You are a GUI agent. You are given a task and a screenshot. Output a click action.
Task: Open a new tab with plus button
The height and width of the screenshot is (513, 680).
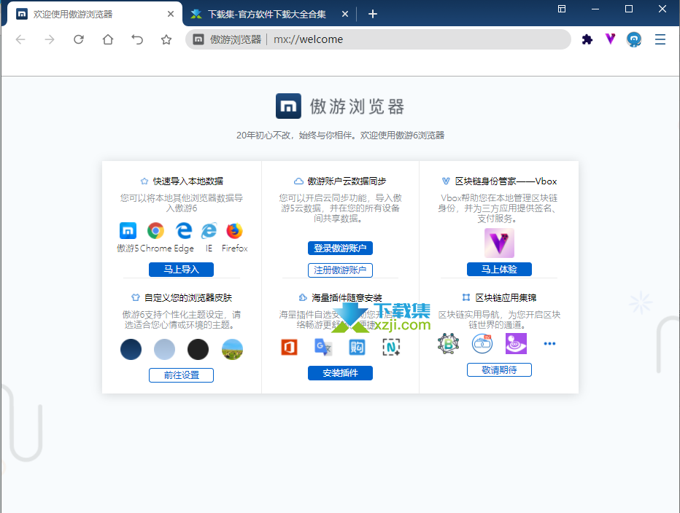click(x=373, y=15)
